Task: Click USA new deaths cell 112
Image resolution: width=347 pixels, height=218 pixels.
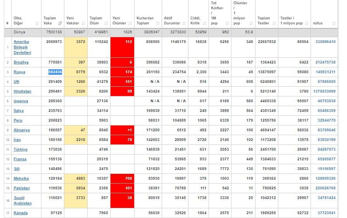Action: pyautogui.click(x=122, y=47)
